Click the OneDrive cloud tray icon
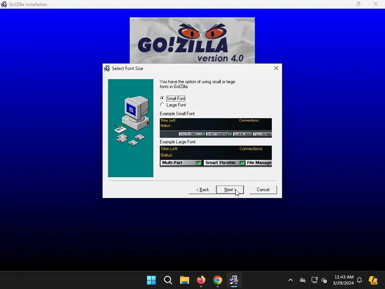Screen dimensions: 385x289 pyautogui.click(x=303, y=280)
